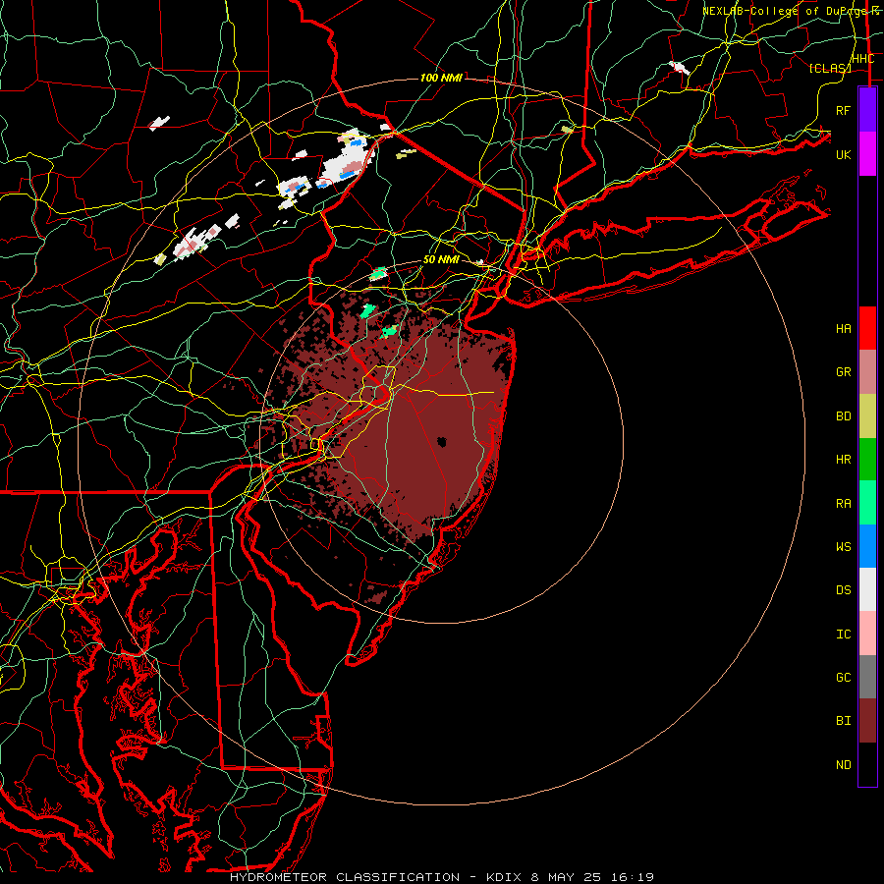Screen dimensions: 884x884
Task: Click the red HA hail swatch
Action: coord(867,328)
